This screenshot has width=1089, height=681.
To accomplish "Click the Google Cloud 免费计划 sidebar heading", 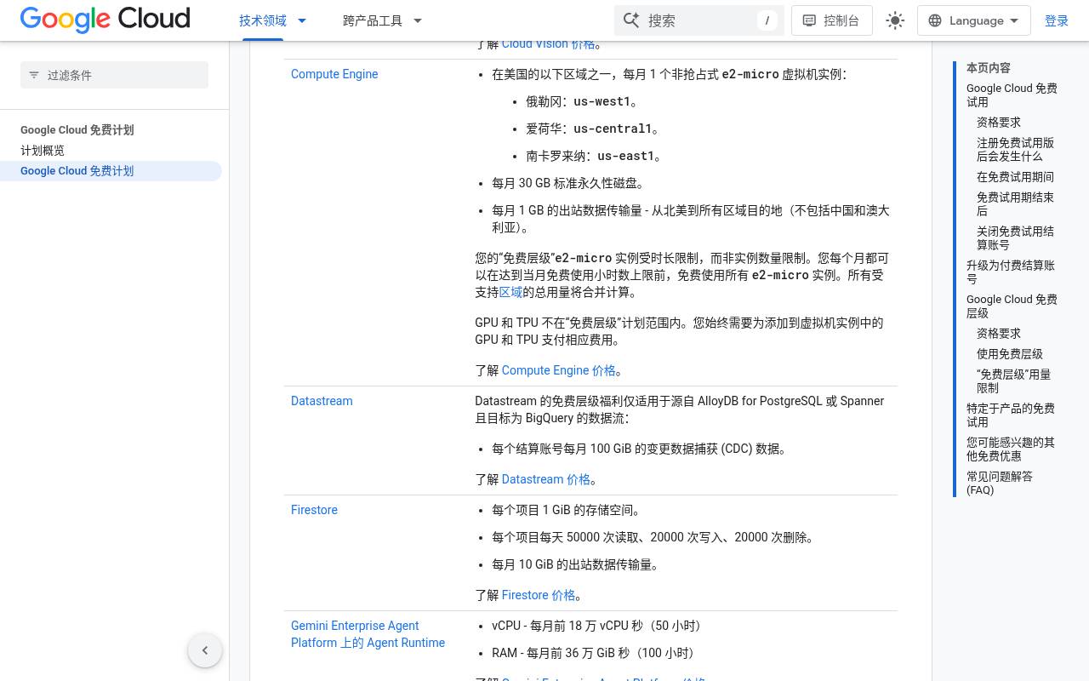I will pos(77,130).
